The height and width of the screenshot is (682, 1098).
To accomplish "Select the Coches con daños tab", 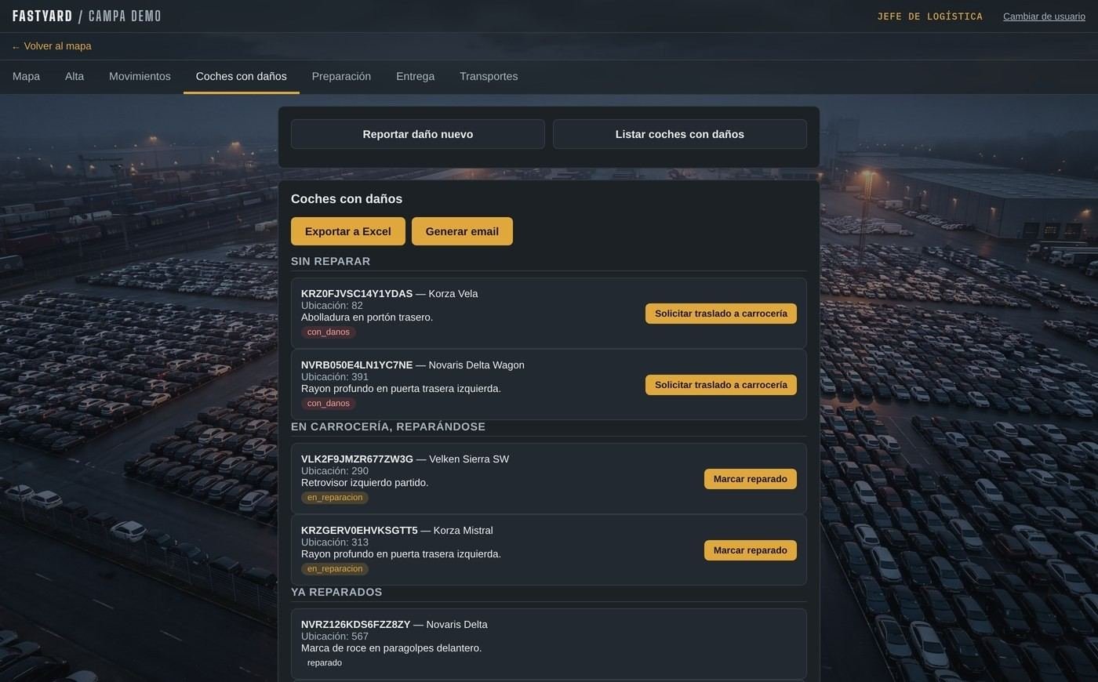I will pyautogui.click(x=242, y=77).
